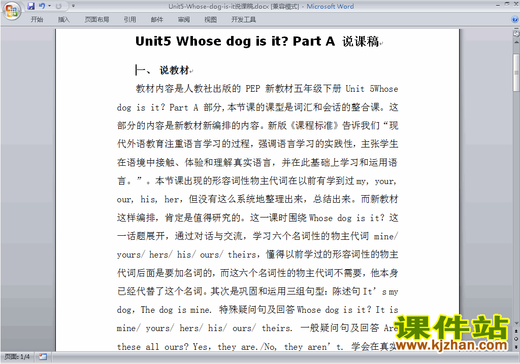
Task: Open Word Help with question mark icon
Action: pyautogui.click(x=515, y=20)
